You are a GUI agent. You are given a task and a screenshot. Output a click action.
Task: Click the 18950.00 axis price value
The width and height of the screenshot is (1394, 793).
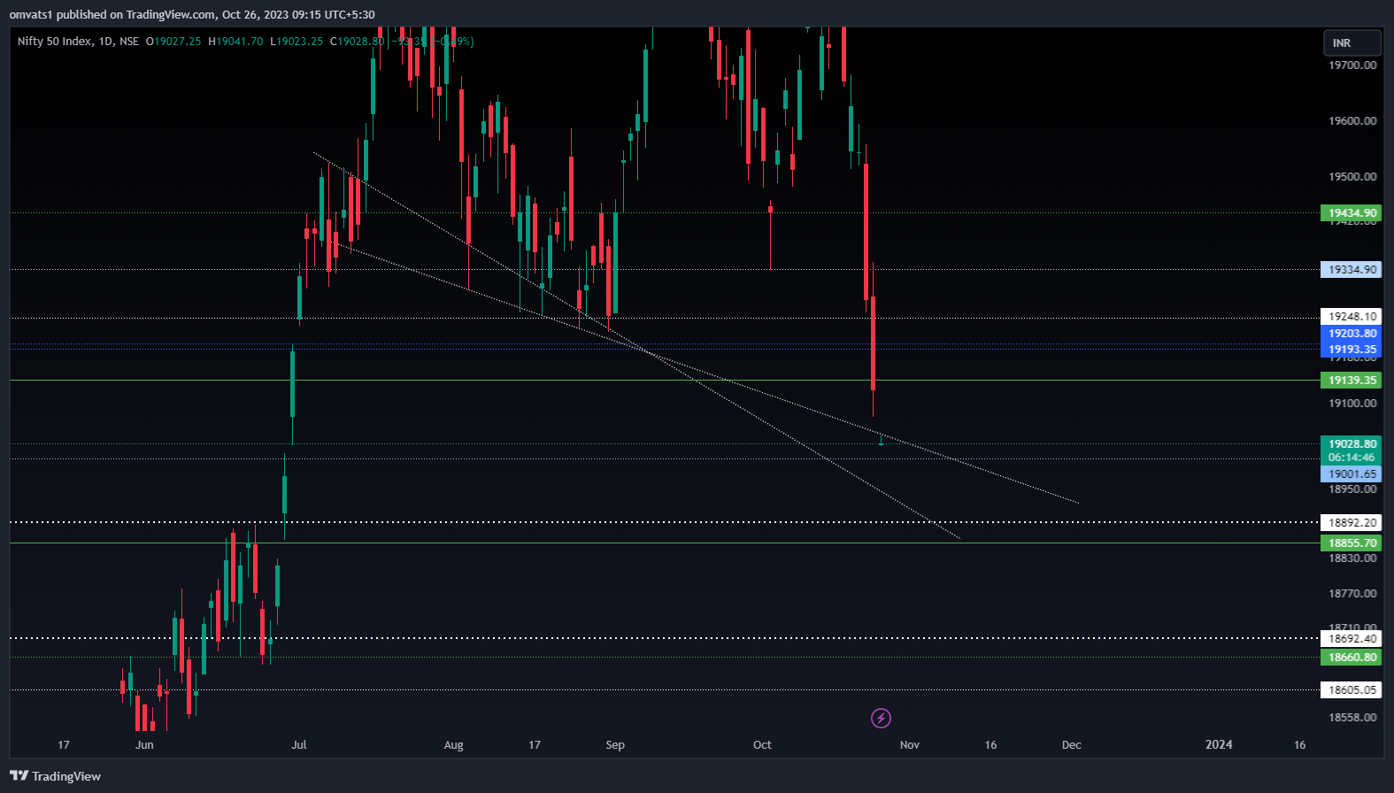click(1352, 489)
